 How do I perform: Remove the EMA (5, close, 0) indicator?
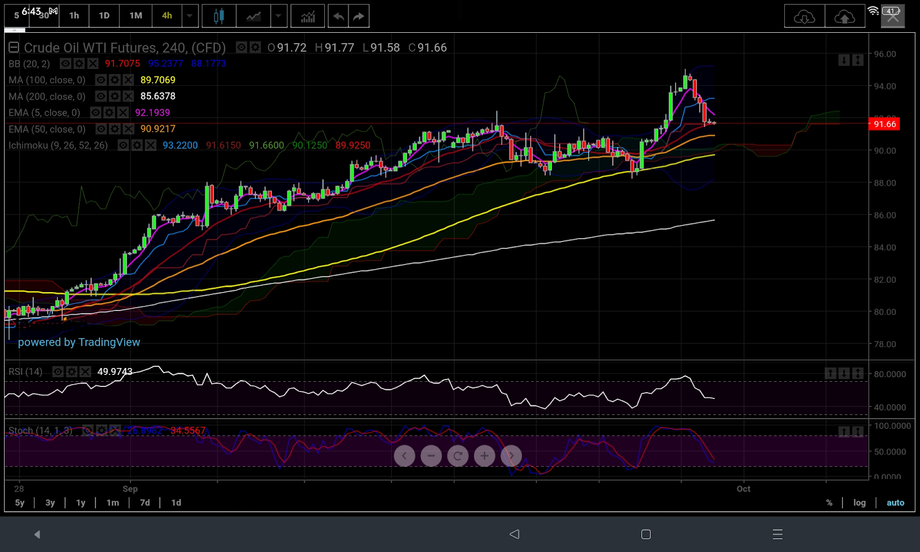pos(123,113)
